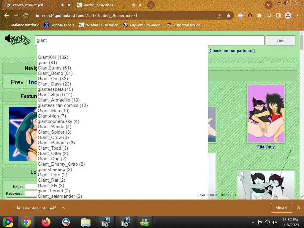
Task: Toggle the bookmark star
Action: (229, 15)
